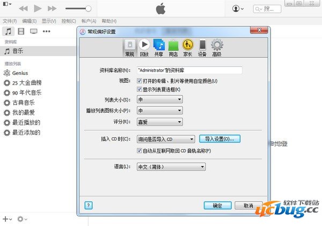Image resolution: width=322 pixels, height=226 pixels.
Task: Select the 最近添加的 playlist
Action: (x=26, y=132)
